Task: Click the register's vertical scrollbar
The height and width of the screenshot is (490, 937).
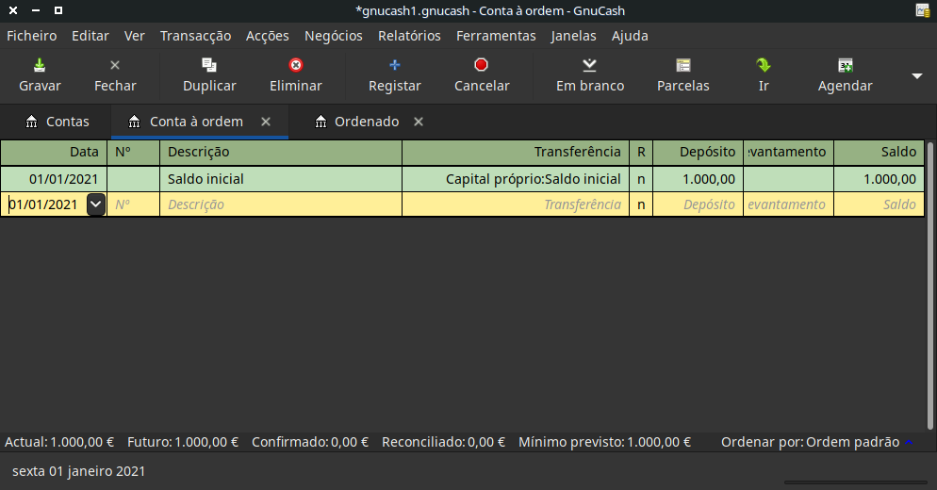Action: (930, 283)
